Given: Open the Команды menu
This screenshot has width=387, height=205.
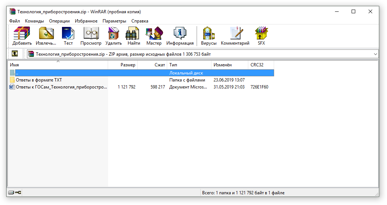Looking at the screenshot, I should 34,21.
